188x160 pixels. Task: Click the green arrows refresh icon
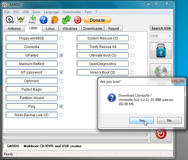[66, 20]
